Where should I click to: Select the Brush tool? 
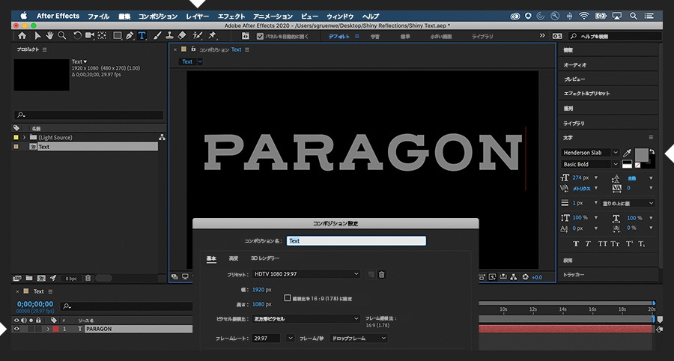[x=157, y=36]
